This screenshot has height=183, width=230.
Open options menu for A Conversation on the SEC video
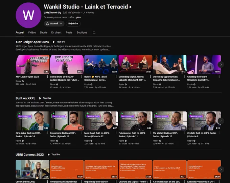(x=185, y=182)
